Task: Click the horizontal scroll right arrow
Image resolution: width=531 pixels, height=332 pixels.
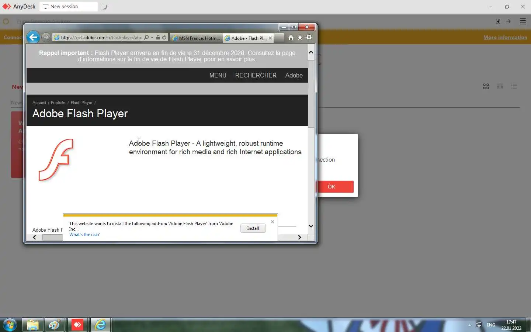Action: coord(299,238)
